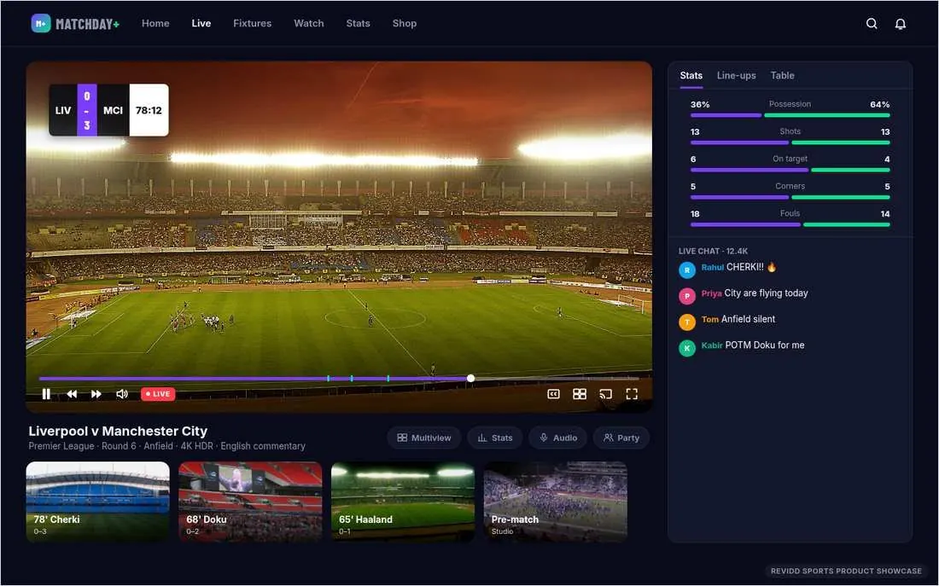The height and width of the screenshot is (586, 939).
Task: Click the Multiview button below video
Action: 424,438
